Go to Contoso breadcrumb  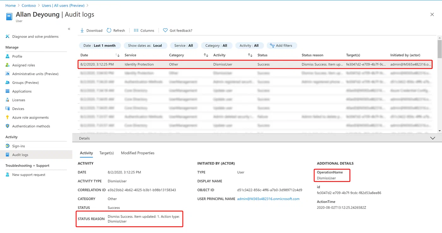point(29,5)
